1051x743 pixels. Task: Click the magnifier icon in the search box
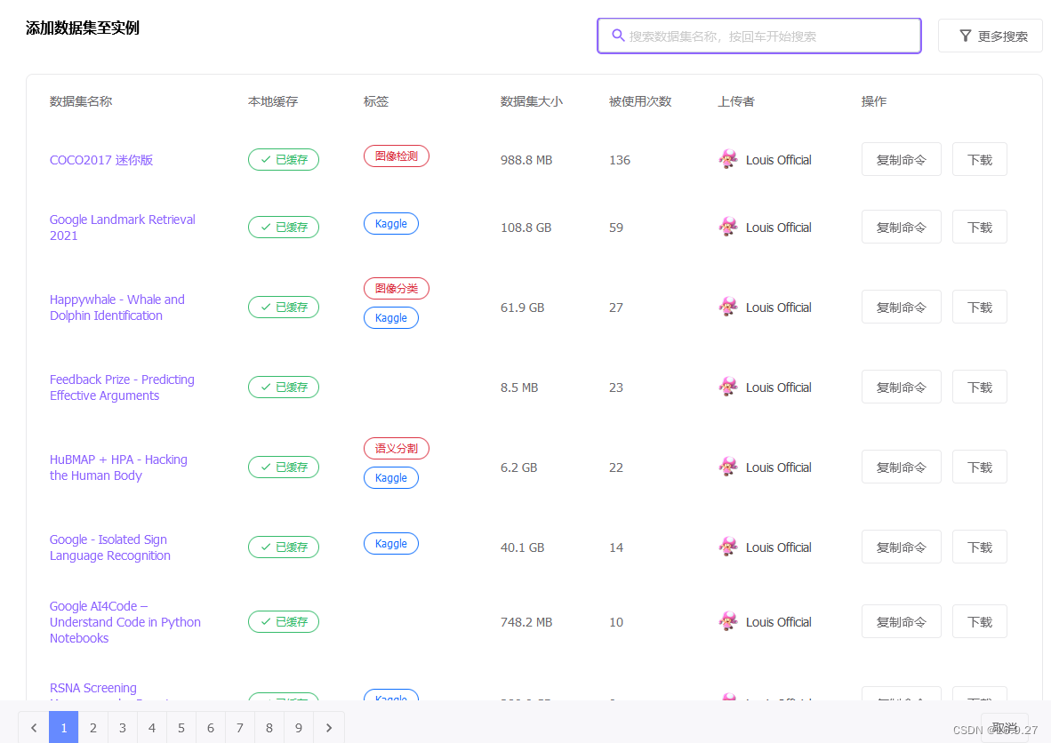[618, 36]
